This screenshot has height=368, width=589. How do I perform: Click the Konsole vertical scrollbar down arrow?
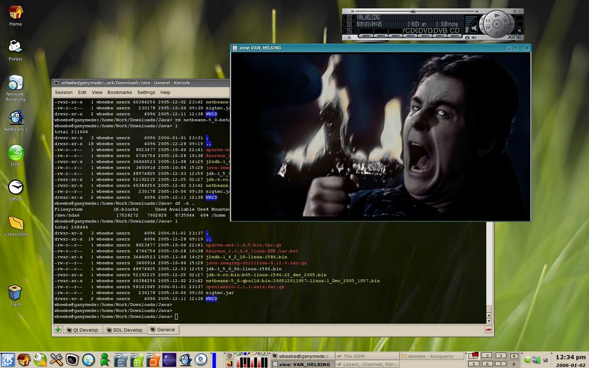pyautogui.click(x=489, y=321)
